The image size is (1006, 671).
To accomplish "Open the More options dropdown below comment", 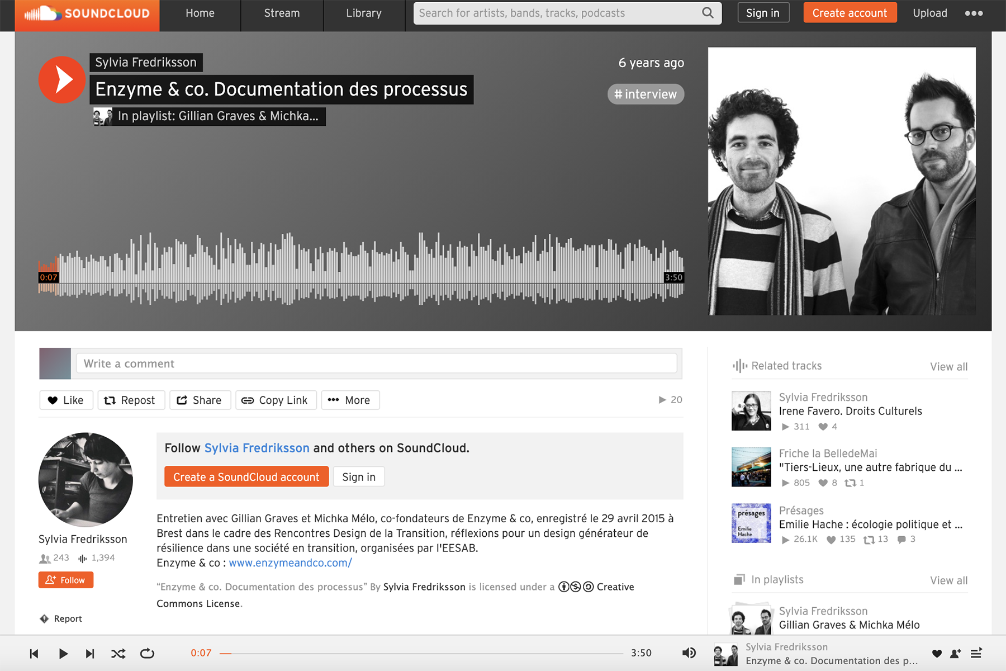I will pyautogui.click(x=350, y=400).
